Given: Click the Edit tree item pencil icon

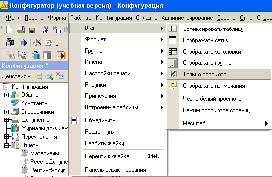Looking at the screenshot, I should pyautogui.click(x=49, y=76).
